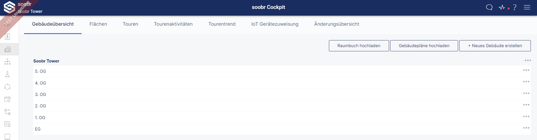Open the certificate document sidebar icon

tap(8, 124)
